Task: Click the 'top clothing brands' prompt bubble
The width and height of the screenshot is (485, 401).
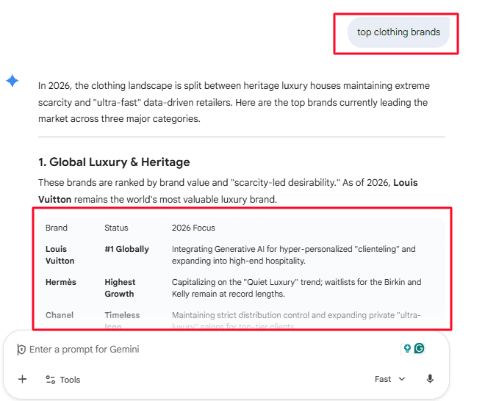Action: (x=398, y=32)
